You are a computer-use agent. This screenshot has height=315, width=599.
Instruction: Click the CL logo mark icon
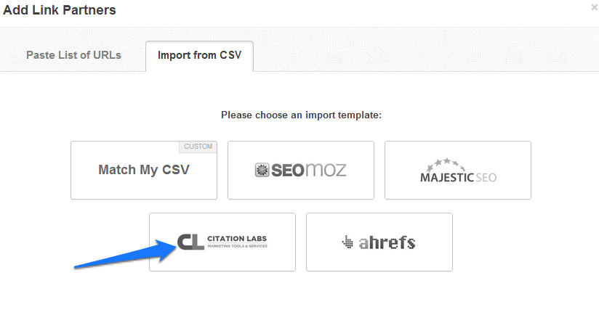click(x=190, y=241)
